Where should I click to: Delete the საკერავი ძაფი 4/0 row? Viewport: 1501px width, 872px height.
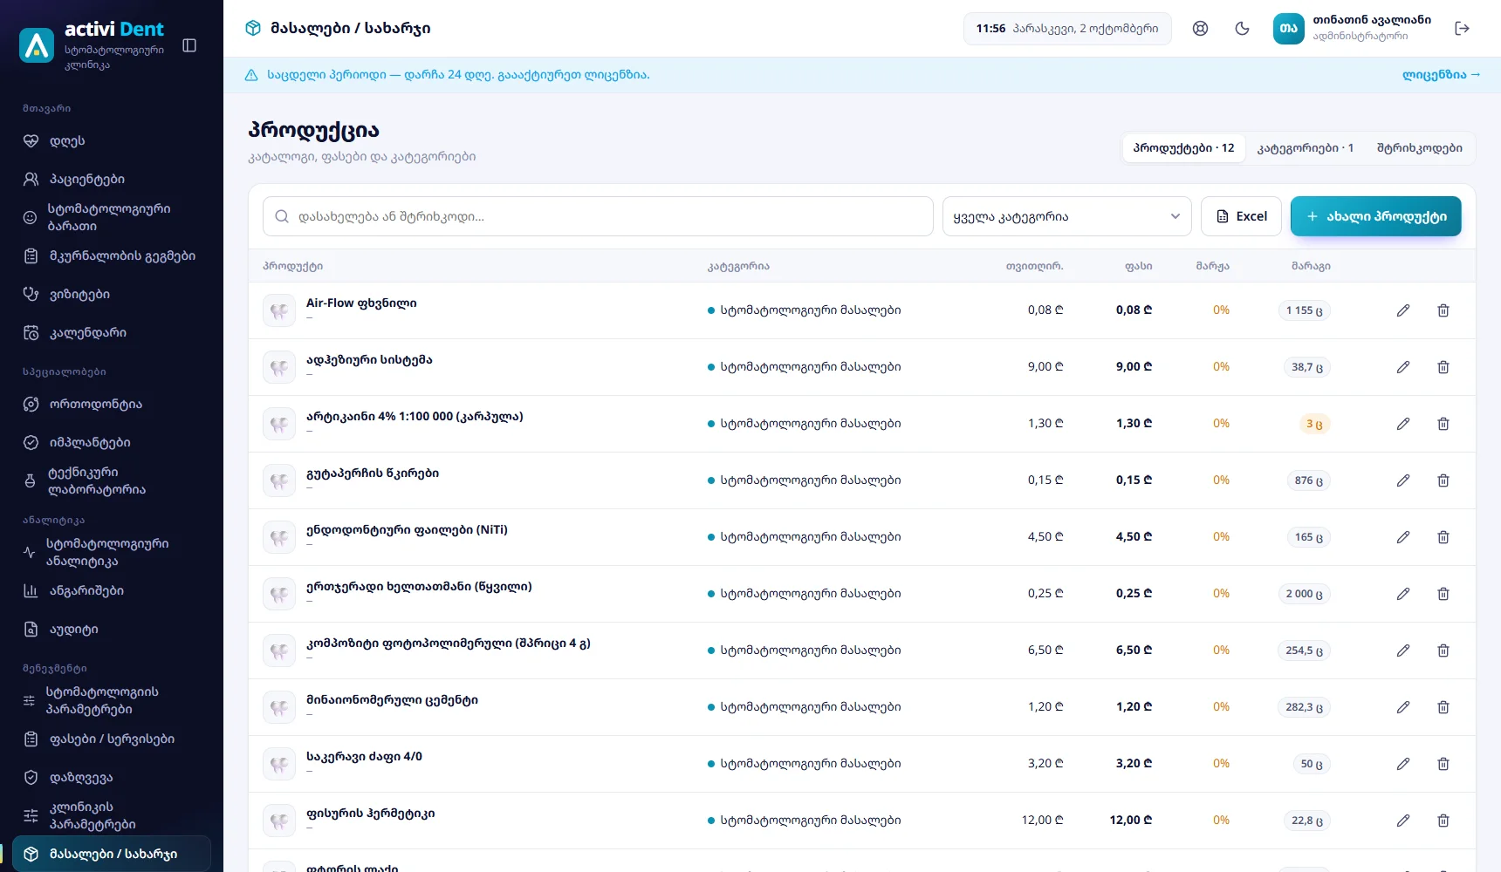[x=1443, y=764]
